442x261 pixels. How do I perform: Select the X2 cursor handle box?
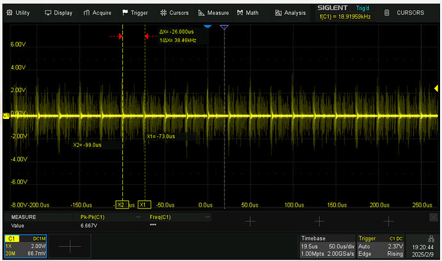[x=122, y=205]
